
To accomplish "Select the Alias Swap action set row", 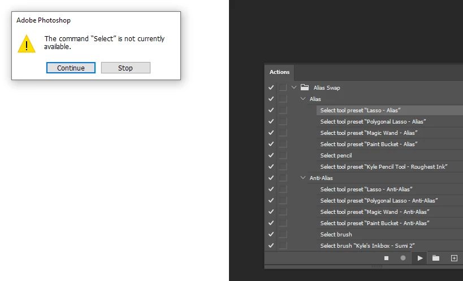I will point(327,87).
